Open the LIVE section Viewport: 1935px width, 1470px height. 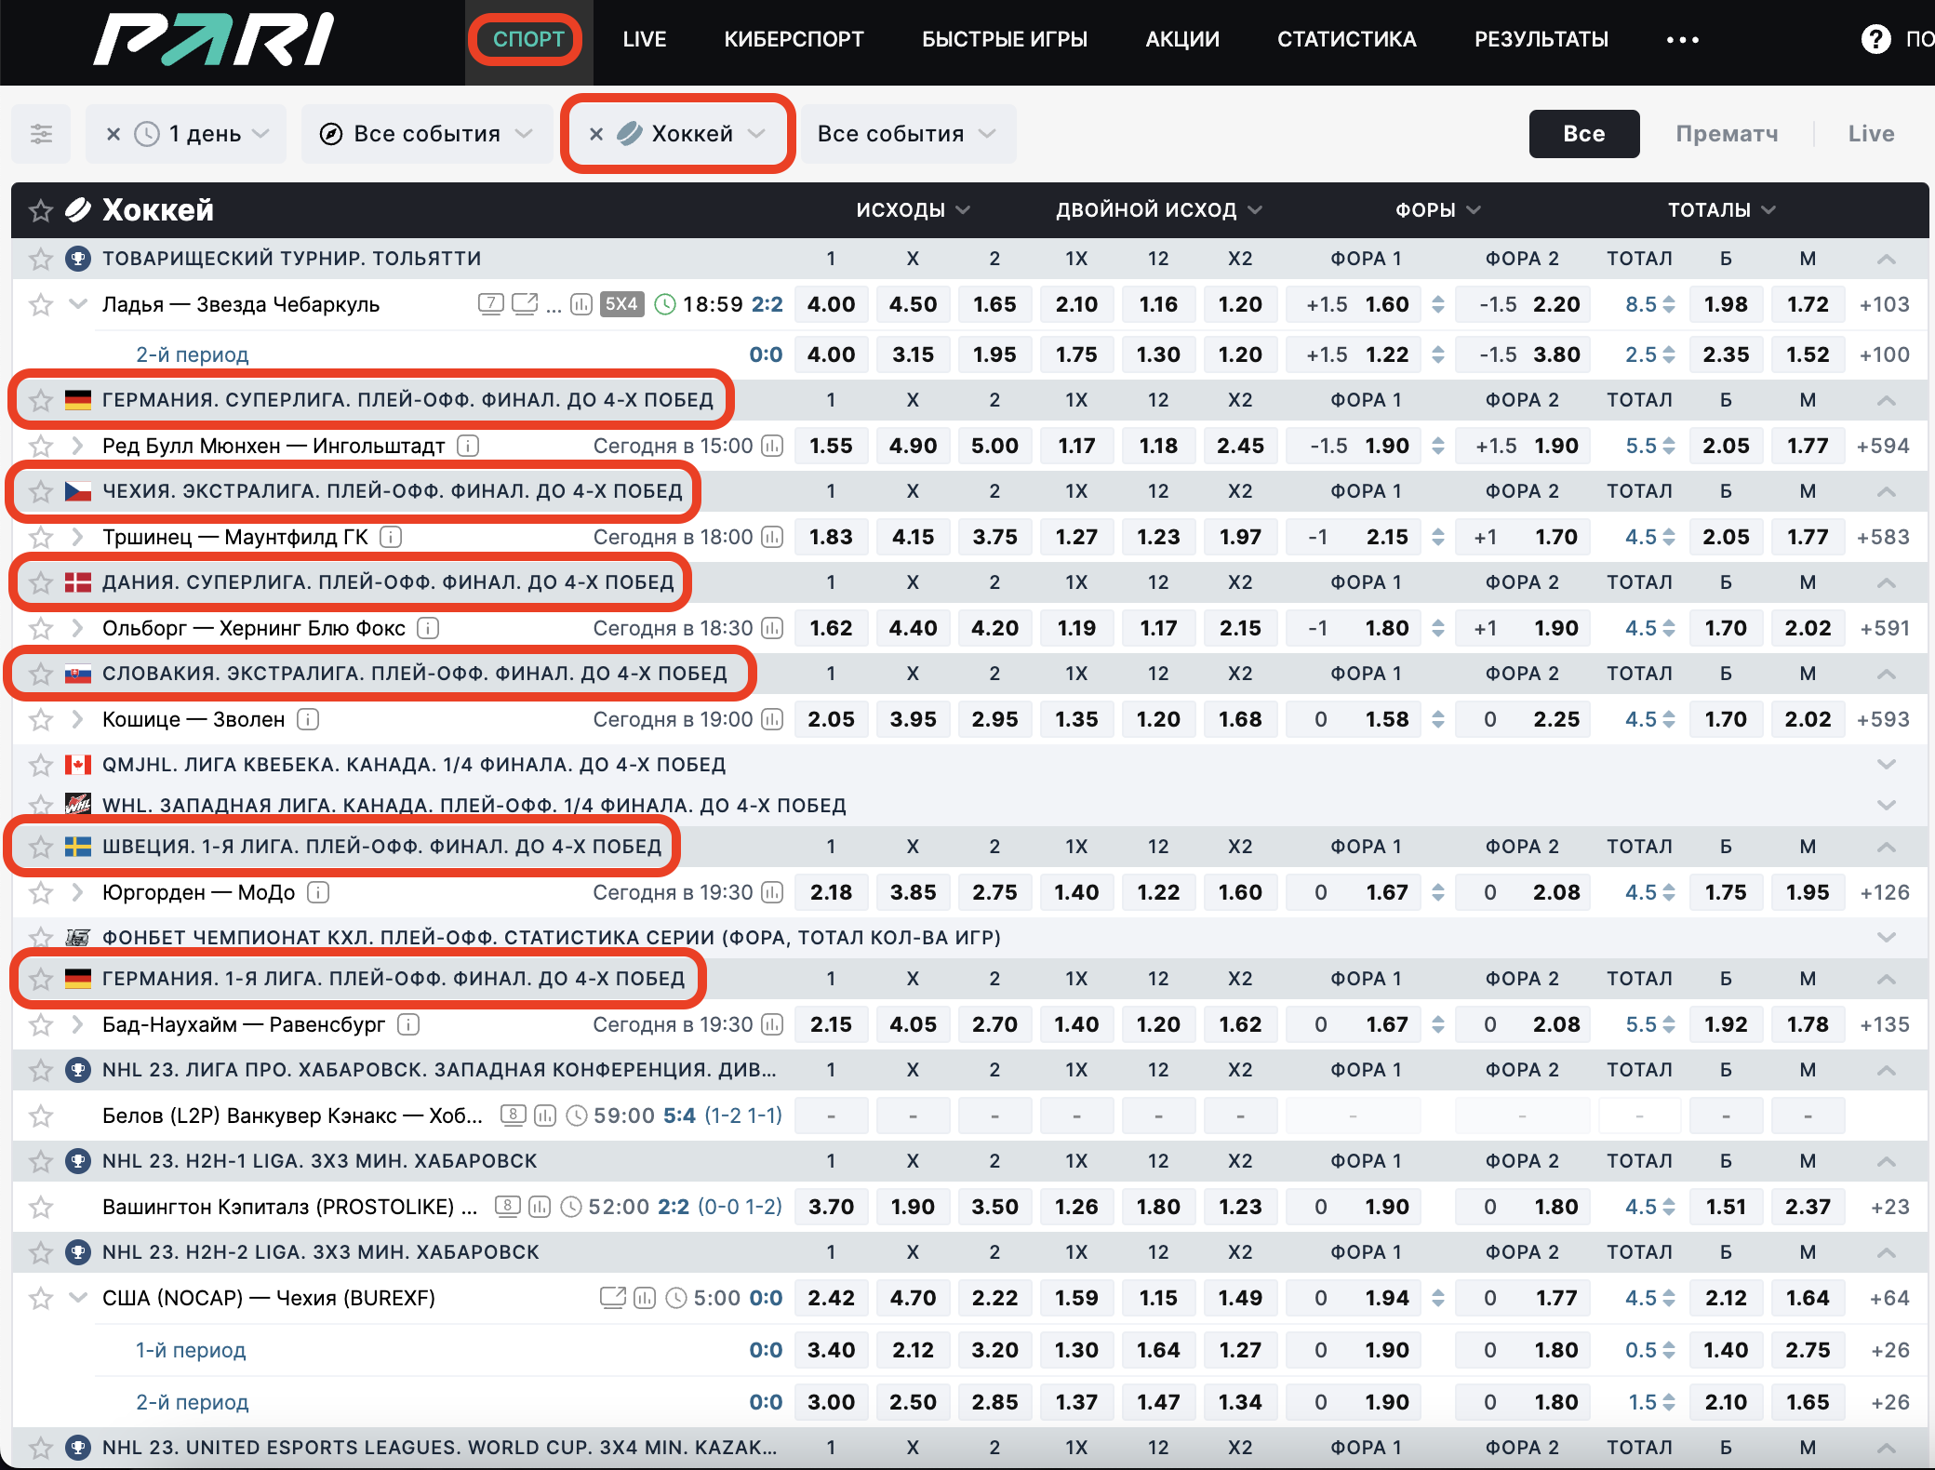tap(645, 39)
